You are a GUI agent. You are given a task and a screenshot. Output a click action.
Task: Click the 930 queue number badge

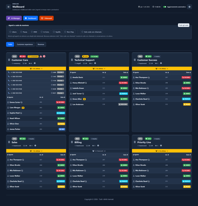(15, 56)
